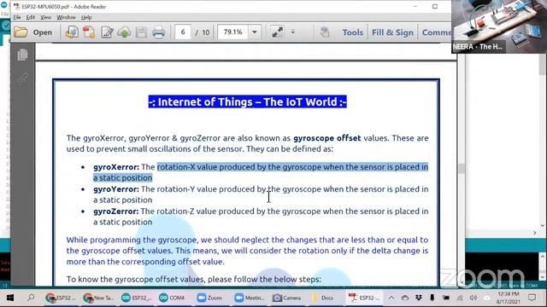Select the hand pan tool icon
The width and height of the screenshot is (547, 307).
coord(325,32)
